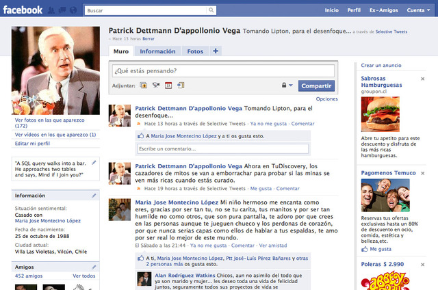Image resolution: width=438 pixels, height=290 pixels.
Task: Click Ver fotos en las que aparezco
Action: pos(49,123)
